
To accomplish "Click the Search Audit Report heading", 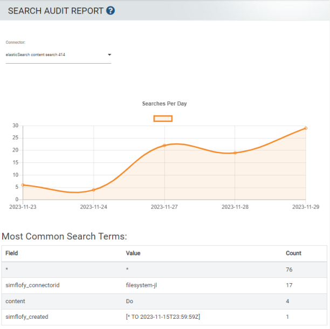I will [x=56, y=11].
